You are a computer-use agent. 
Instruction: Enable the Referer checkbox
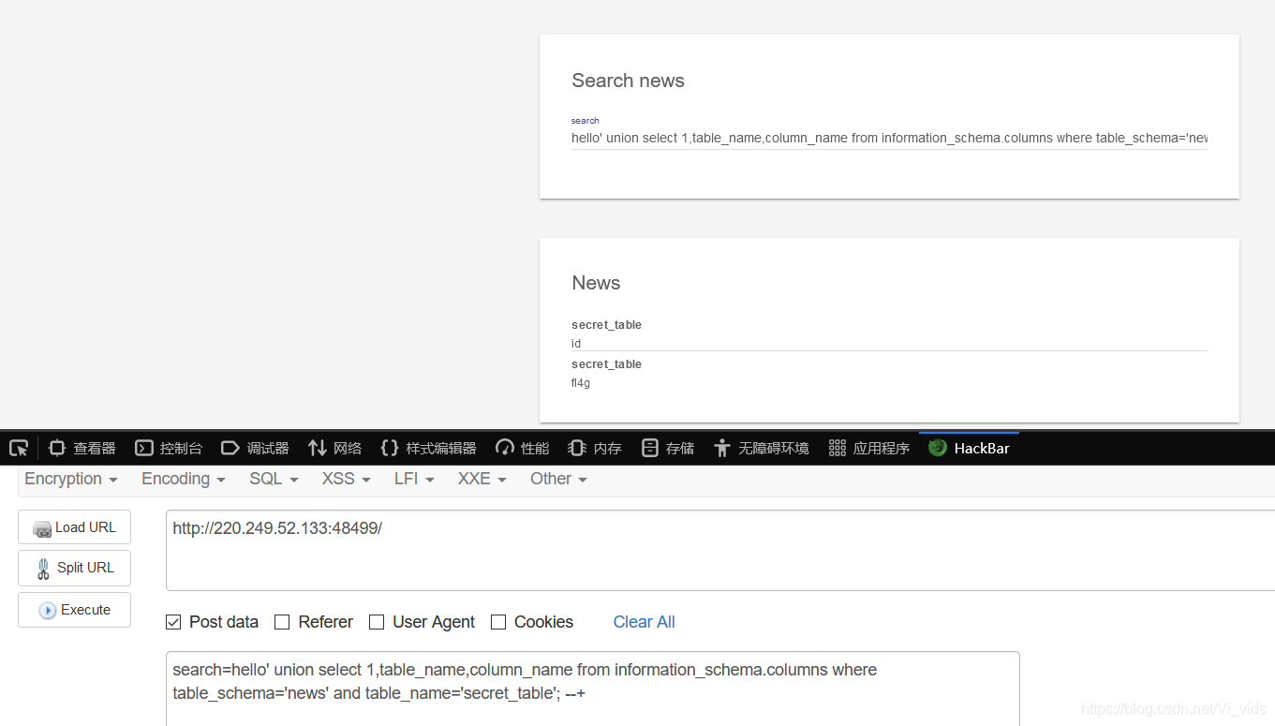pyautogui.click(x=282, y=622)
